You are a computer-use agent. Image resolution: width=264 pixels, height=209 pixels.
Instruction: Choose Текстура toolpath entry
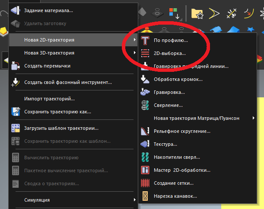pos(197,144)
